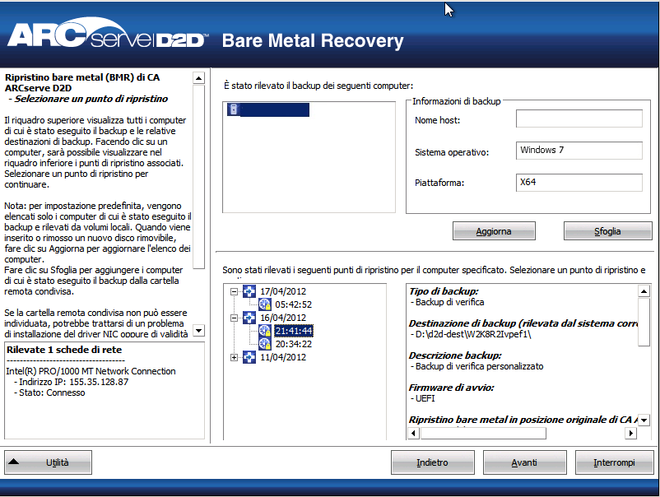This screenshot has width=660, height=497.
Task: Click the 20:34:22 recovery point icon
Action: tap(264, 344)
